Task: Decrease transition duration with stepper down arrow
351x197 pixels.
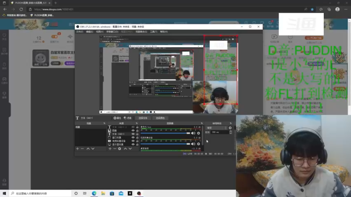Action: click(x=231, y=133)
